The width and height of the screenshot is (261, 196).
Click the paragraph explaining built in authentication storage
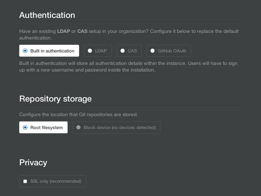(128, 67)
